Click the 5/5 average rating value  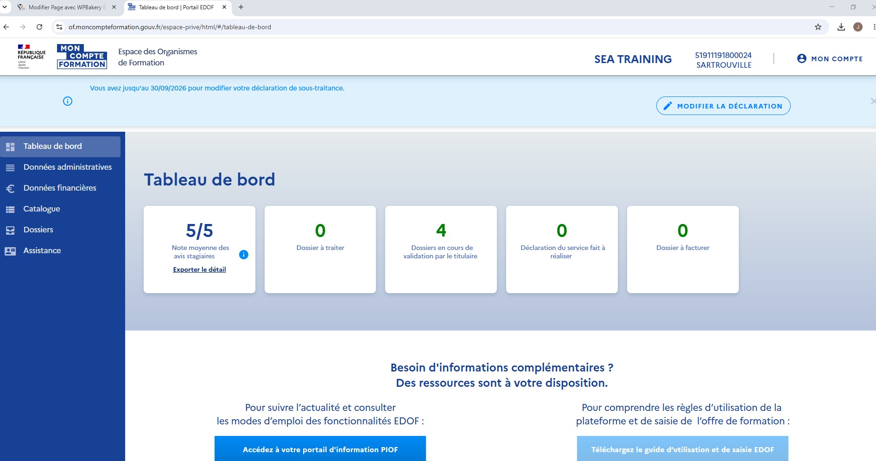pyautogui.click(x=199, y=230)
